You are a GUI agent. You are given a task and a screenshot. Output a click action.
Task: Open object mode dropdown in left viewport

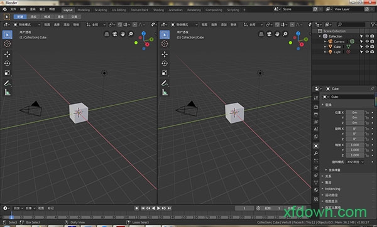[27, 24]
